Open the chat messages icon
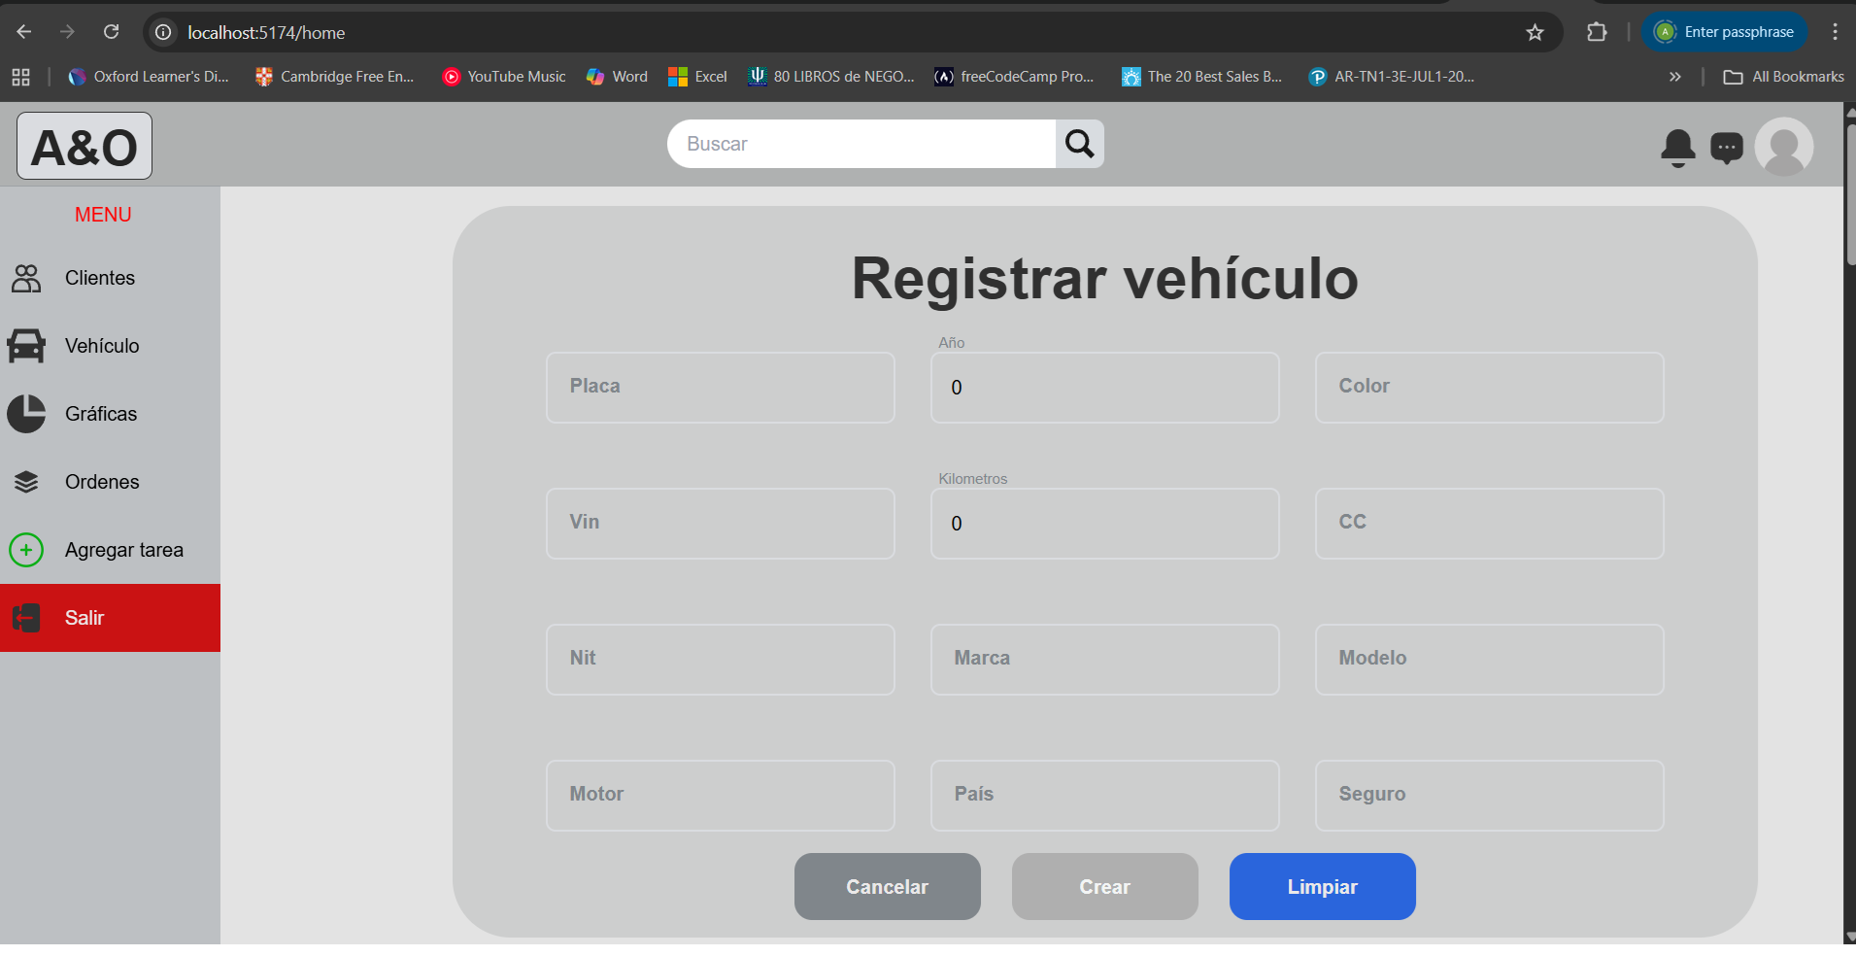1856x956 pixels. [1728, 147]
